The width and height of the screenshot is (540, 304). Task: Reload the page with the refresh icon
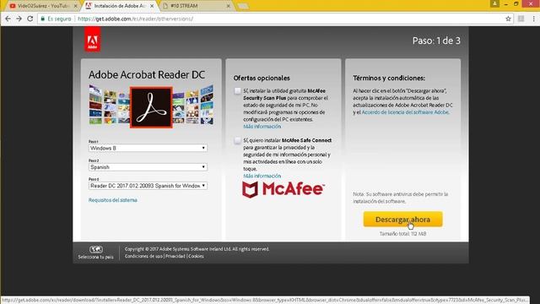(30, 19)
